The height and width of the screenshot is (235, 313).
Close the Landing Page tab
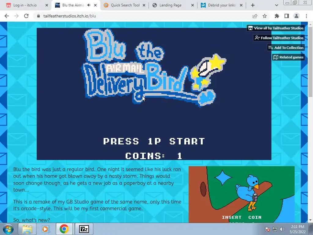point(193,5)
